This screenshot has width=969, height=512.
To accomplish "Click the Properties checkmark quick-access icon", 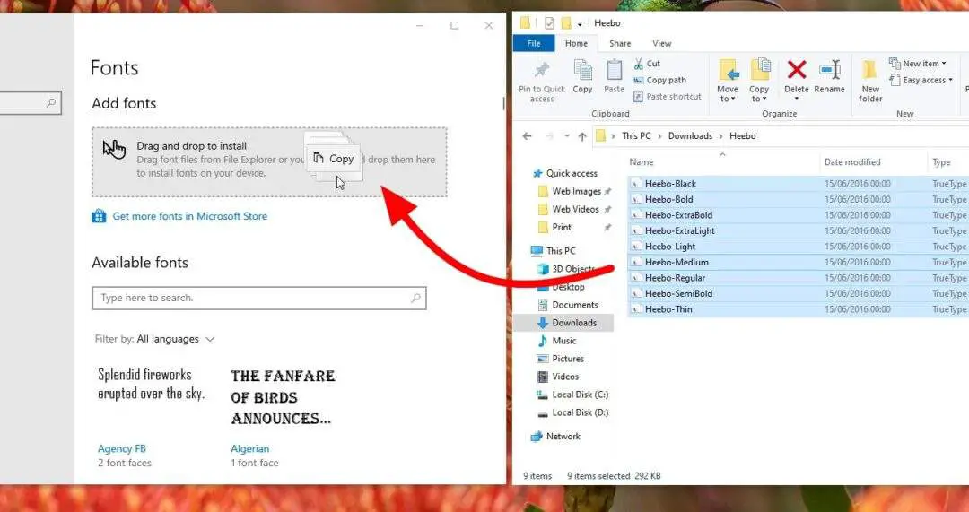I will pyautogui.click(x=549, y=23).
